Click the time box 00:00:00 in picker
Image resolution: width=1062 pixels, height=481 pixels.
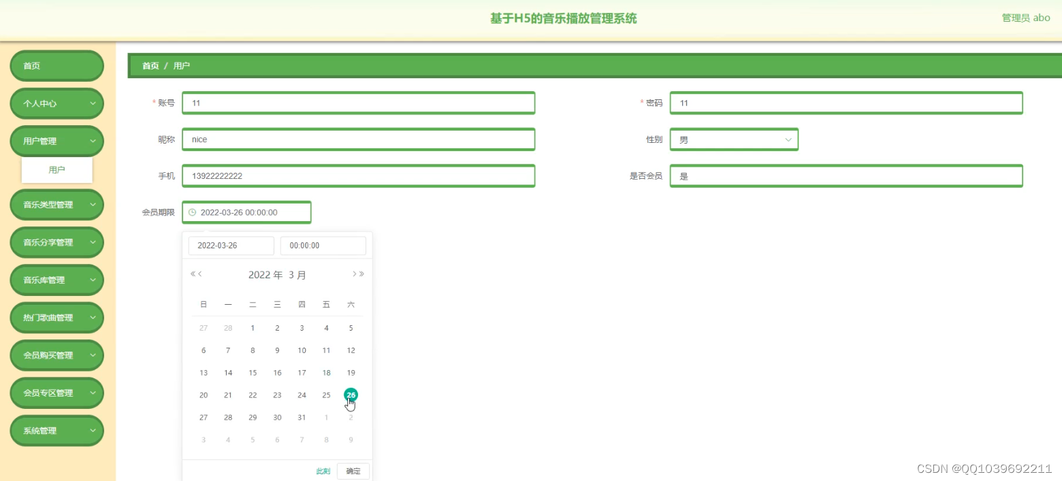(323, 246)
